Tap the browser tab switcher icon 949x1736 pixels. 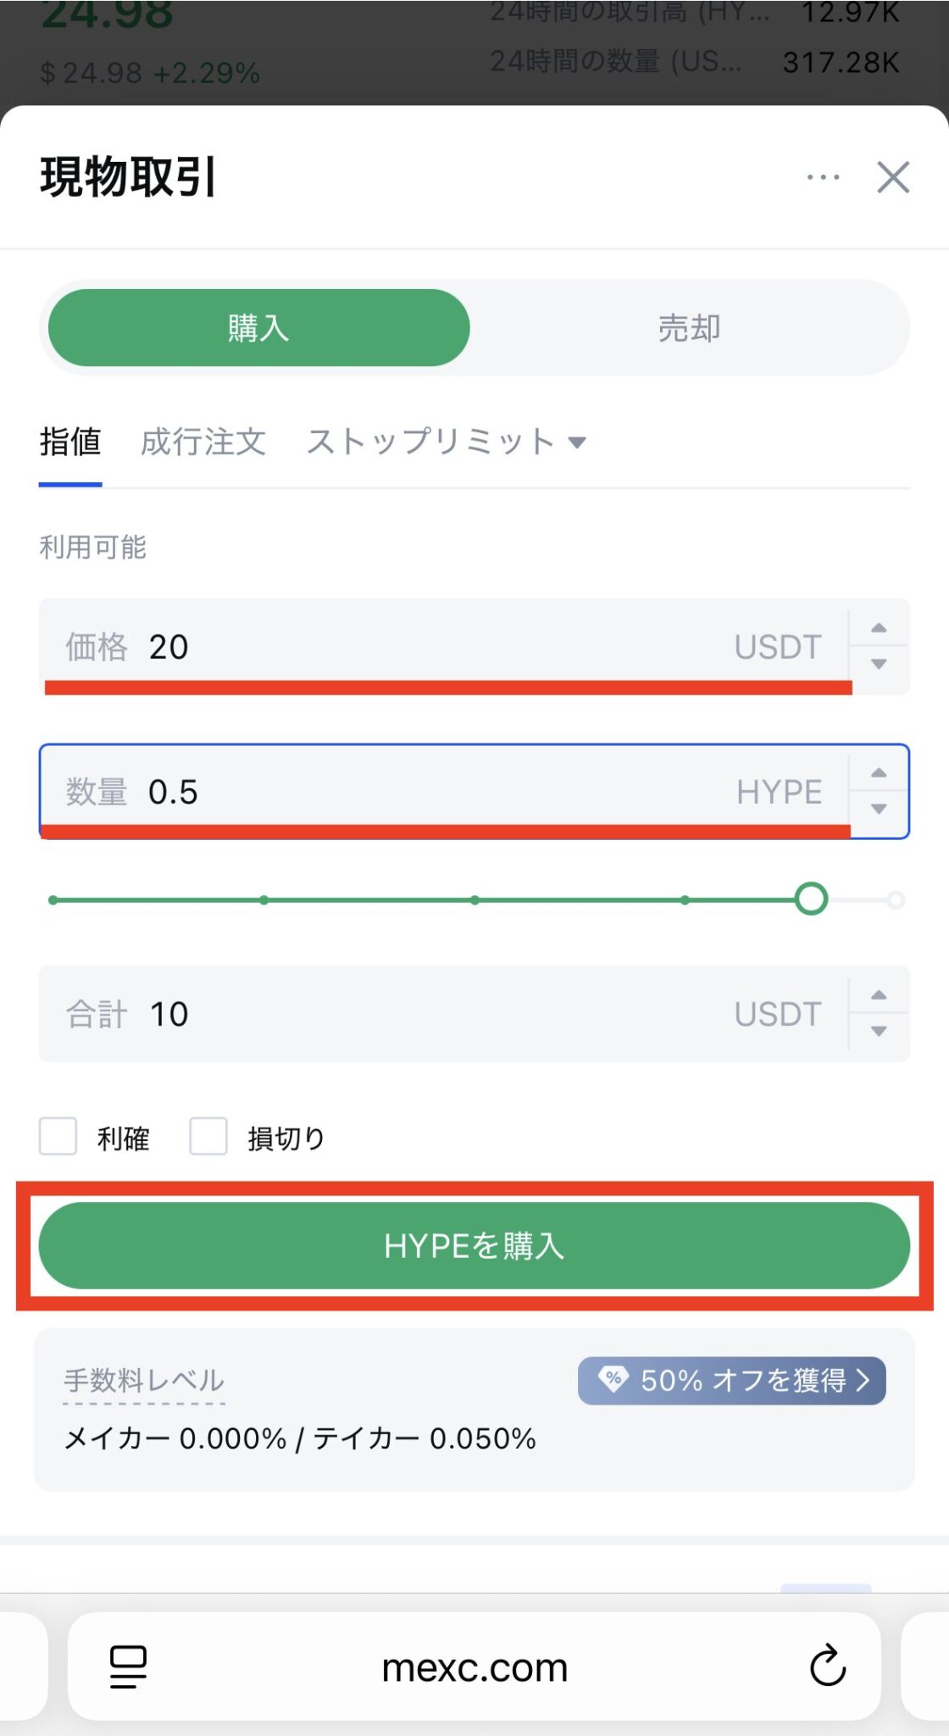[127, 1666]
